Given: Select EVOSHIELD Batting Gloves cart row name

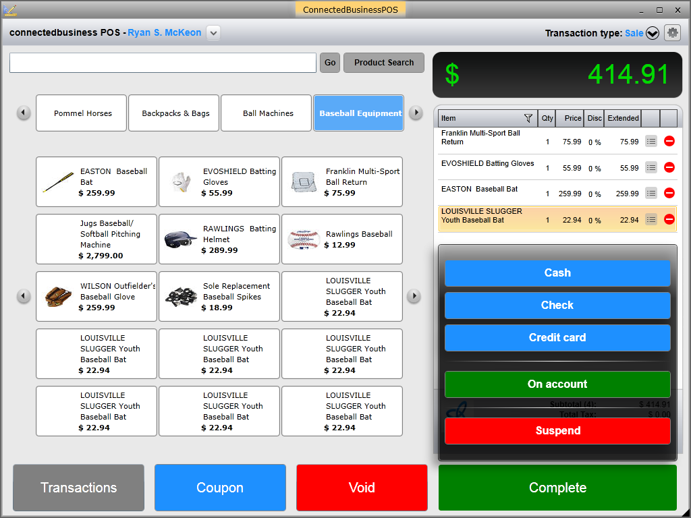Looking at the screenshot, I should point(487,163).
